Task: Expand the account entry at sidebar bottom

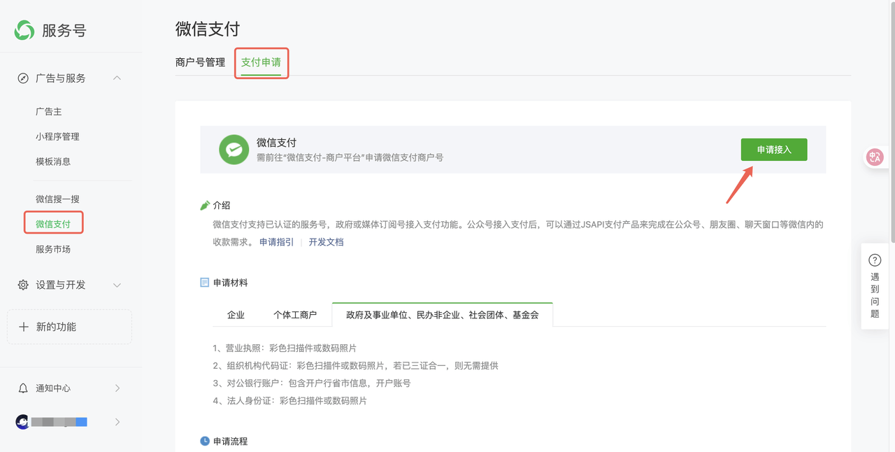Action: click(x=117, y=422)
